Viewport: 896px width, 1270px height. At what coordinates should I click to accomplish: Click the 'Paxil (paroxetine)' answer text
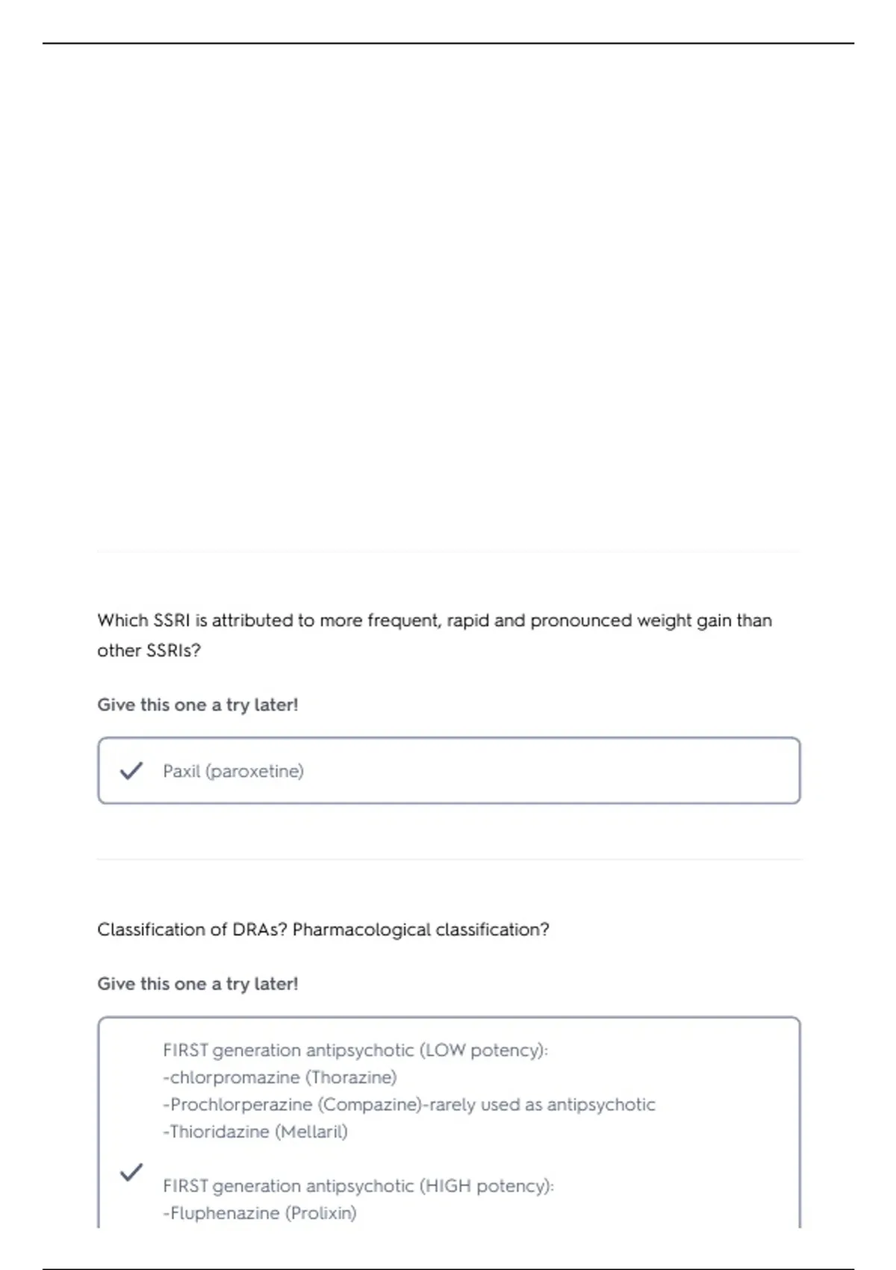pos(234,771)
